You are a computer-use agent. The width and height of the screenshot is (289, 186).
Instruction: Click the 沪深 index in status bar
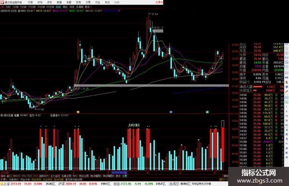tap(62, 184)
